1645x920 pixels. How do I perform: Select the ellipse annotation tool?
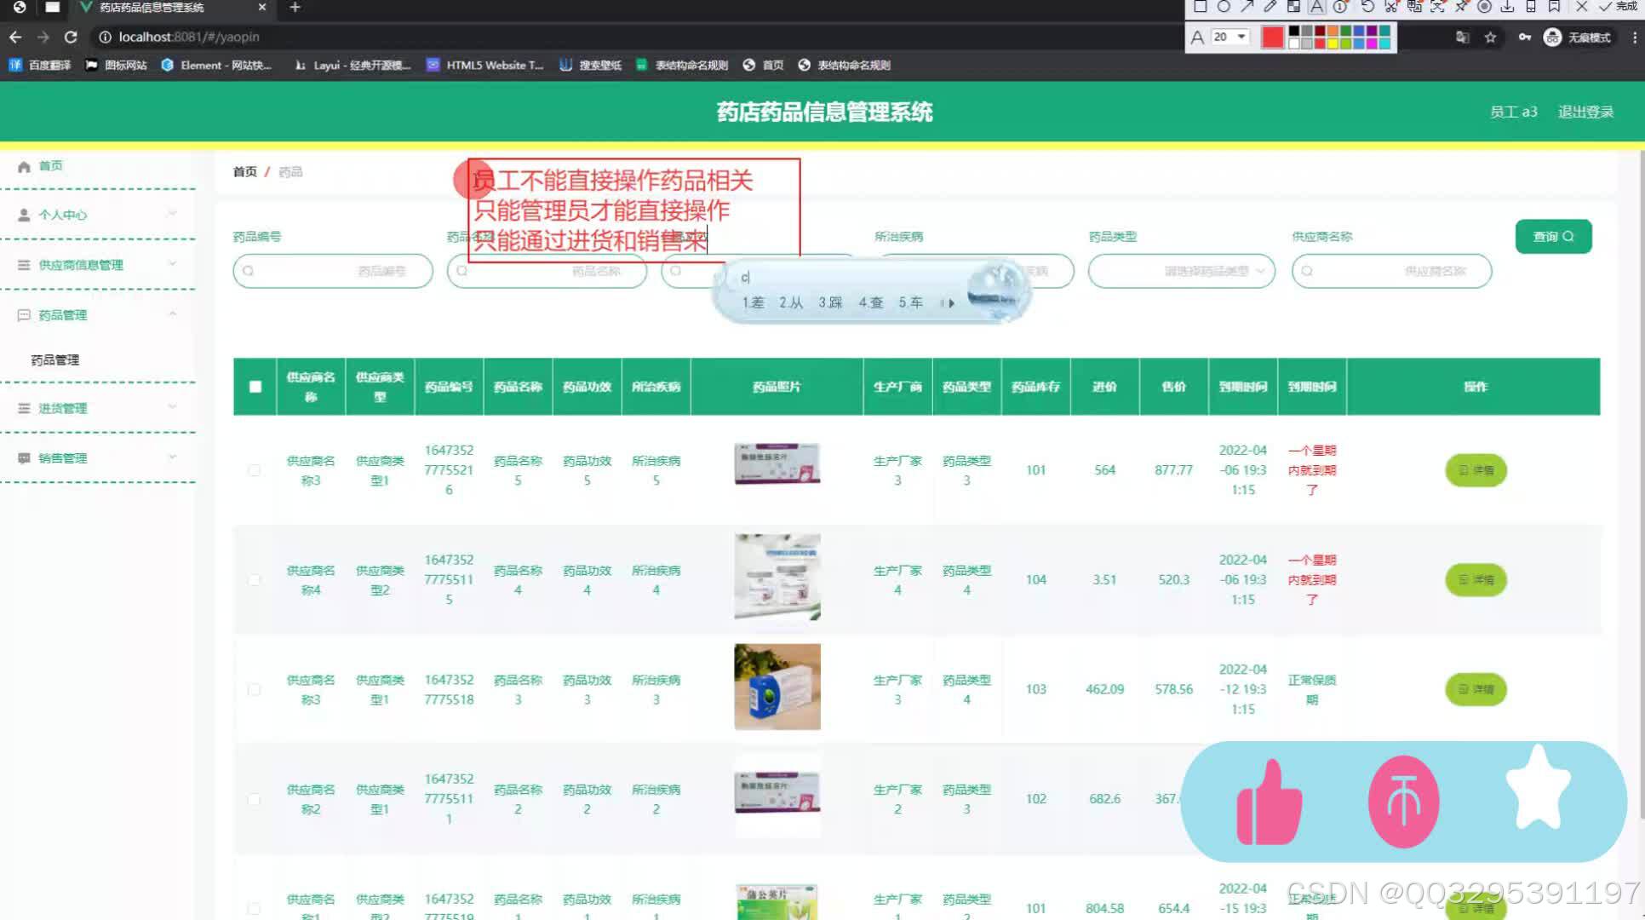tap(1224, 6)
